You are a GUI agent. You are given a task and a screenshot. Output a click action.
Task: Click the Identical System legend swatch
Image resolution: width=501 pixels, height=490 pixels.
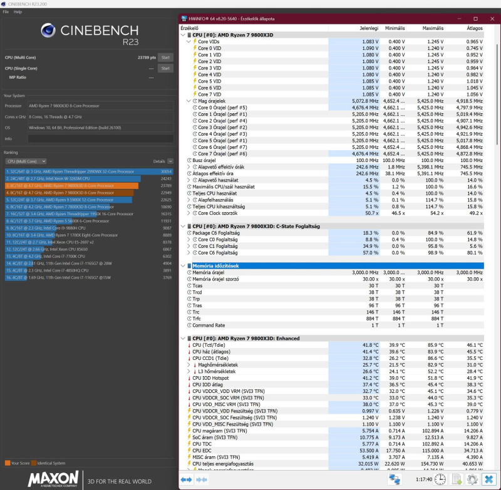click(34, 463)
